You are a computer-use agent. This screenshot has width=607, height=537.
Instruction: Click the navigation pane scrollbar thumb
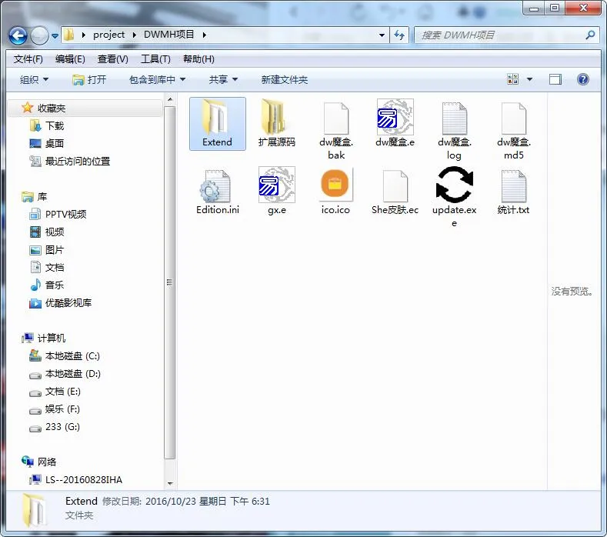(169, 282)
